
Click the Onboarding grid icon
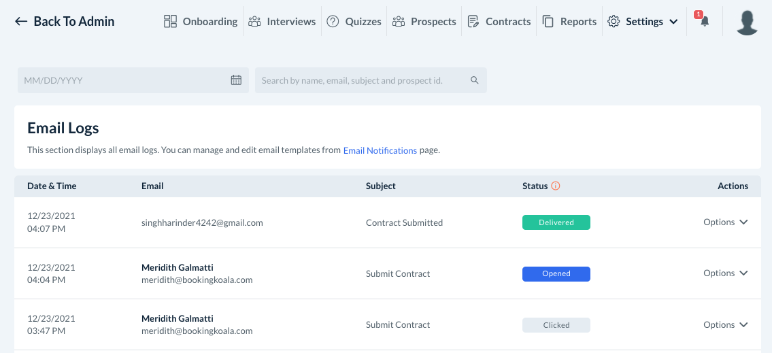[170, 22]
